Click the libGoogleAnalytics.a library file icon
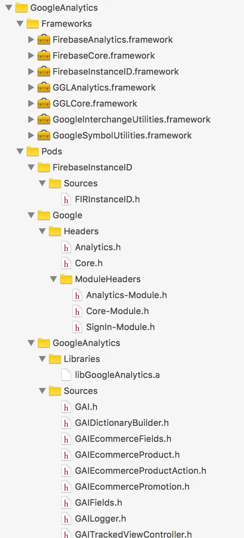 (66, 375)
